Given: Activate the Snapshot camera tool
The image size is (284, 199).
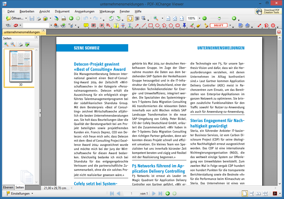Looking at the screenshot, I should [137, 18].
